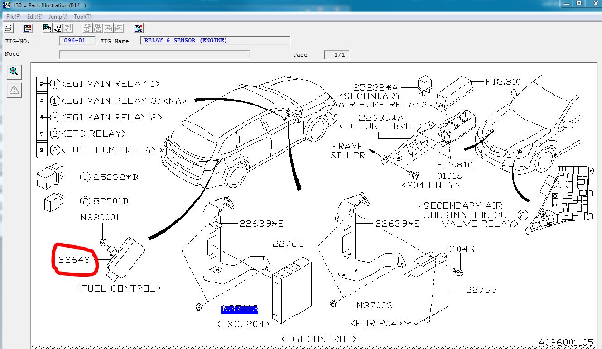Click the computer transfer toolbar icon
The width and height of the screenshot is (602, 349).
(x=47, y=29)
